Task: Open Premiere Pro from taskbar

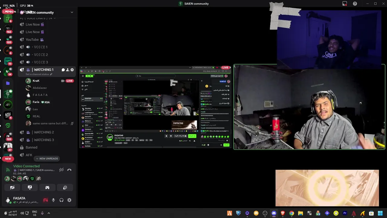Action: coord(345,213)
